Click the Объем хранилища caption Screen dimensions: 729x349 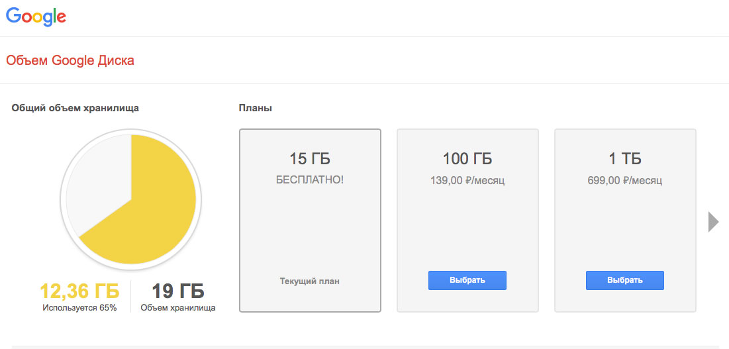178,308
